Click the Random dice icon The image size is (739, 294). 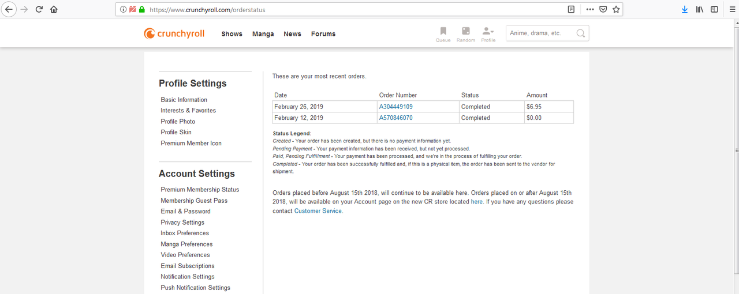[465, 34]
